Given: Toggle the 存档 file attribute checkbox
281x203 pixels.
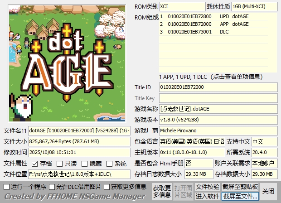Looking at the screenshot, I should click(35, 164).
